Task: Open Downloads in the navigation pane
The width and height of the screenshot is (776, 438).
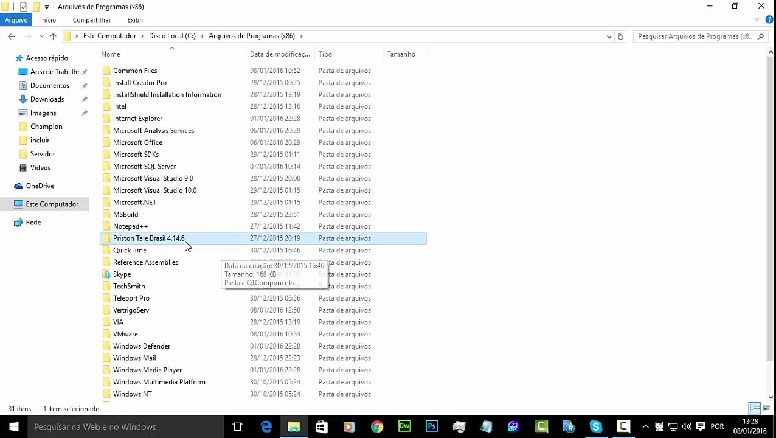Action: coord(47,99)
